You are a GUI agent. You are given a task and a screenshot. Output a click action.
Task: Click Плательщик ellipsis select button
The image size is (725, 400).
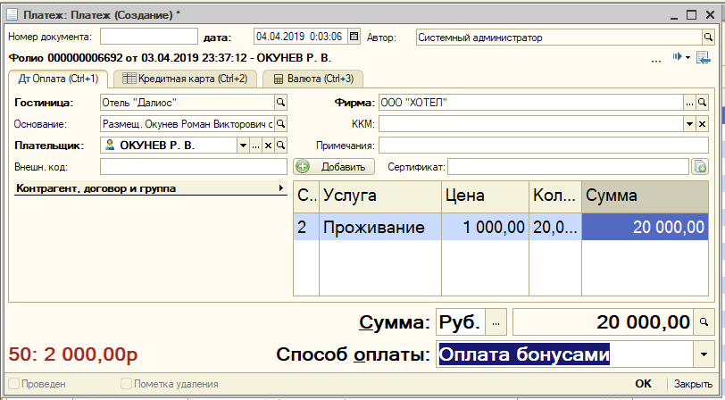(255, 146)
